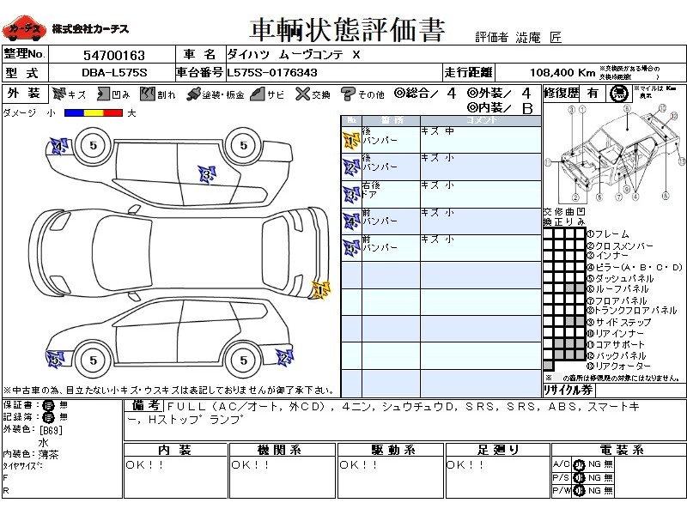Viewport: 687px width, 515px height.
Task: Click the tire rating 5 beside lower marker 5
Action: (93, 360)
